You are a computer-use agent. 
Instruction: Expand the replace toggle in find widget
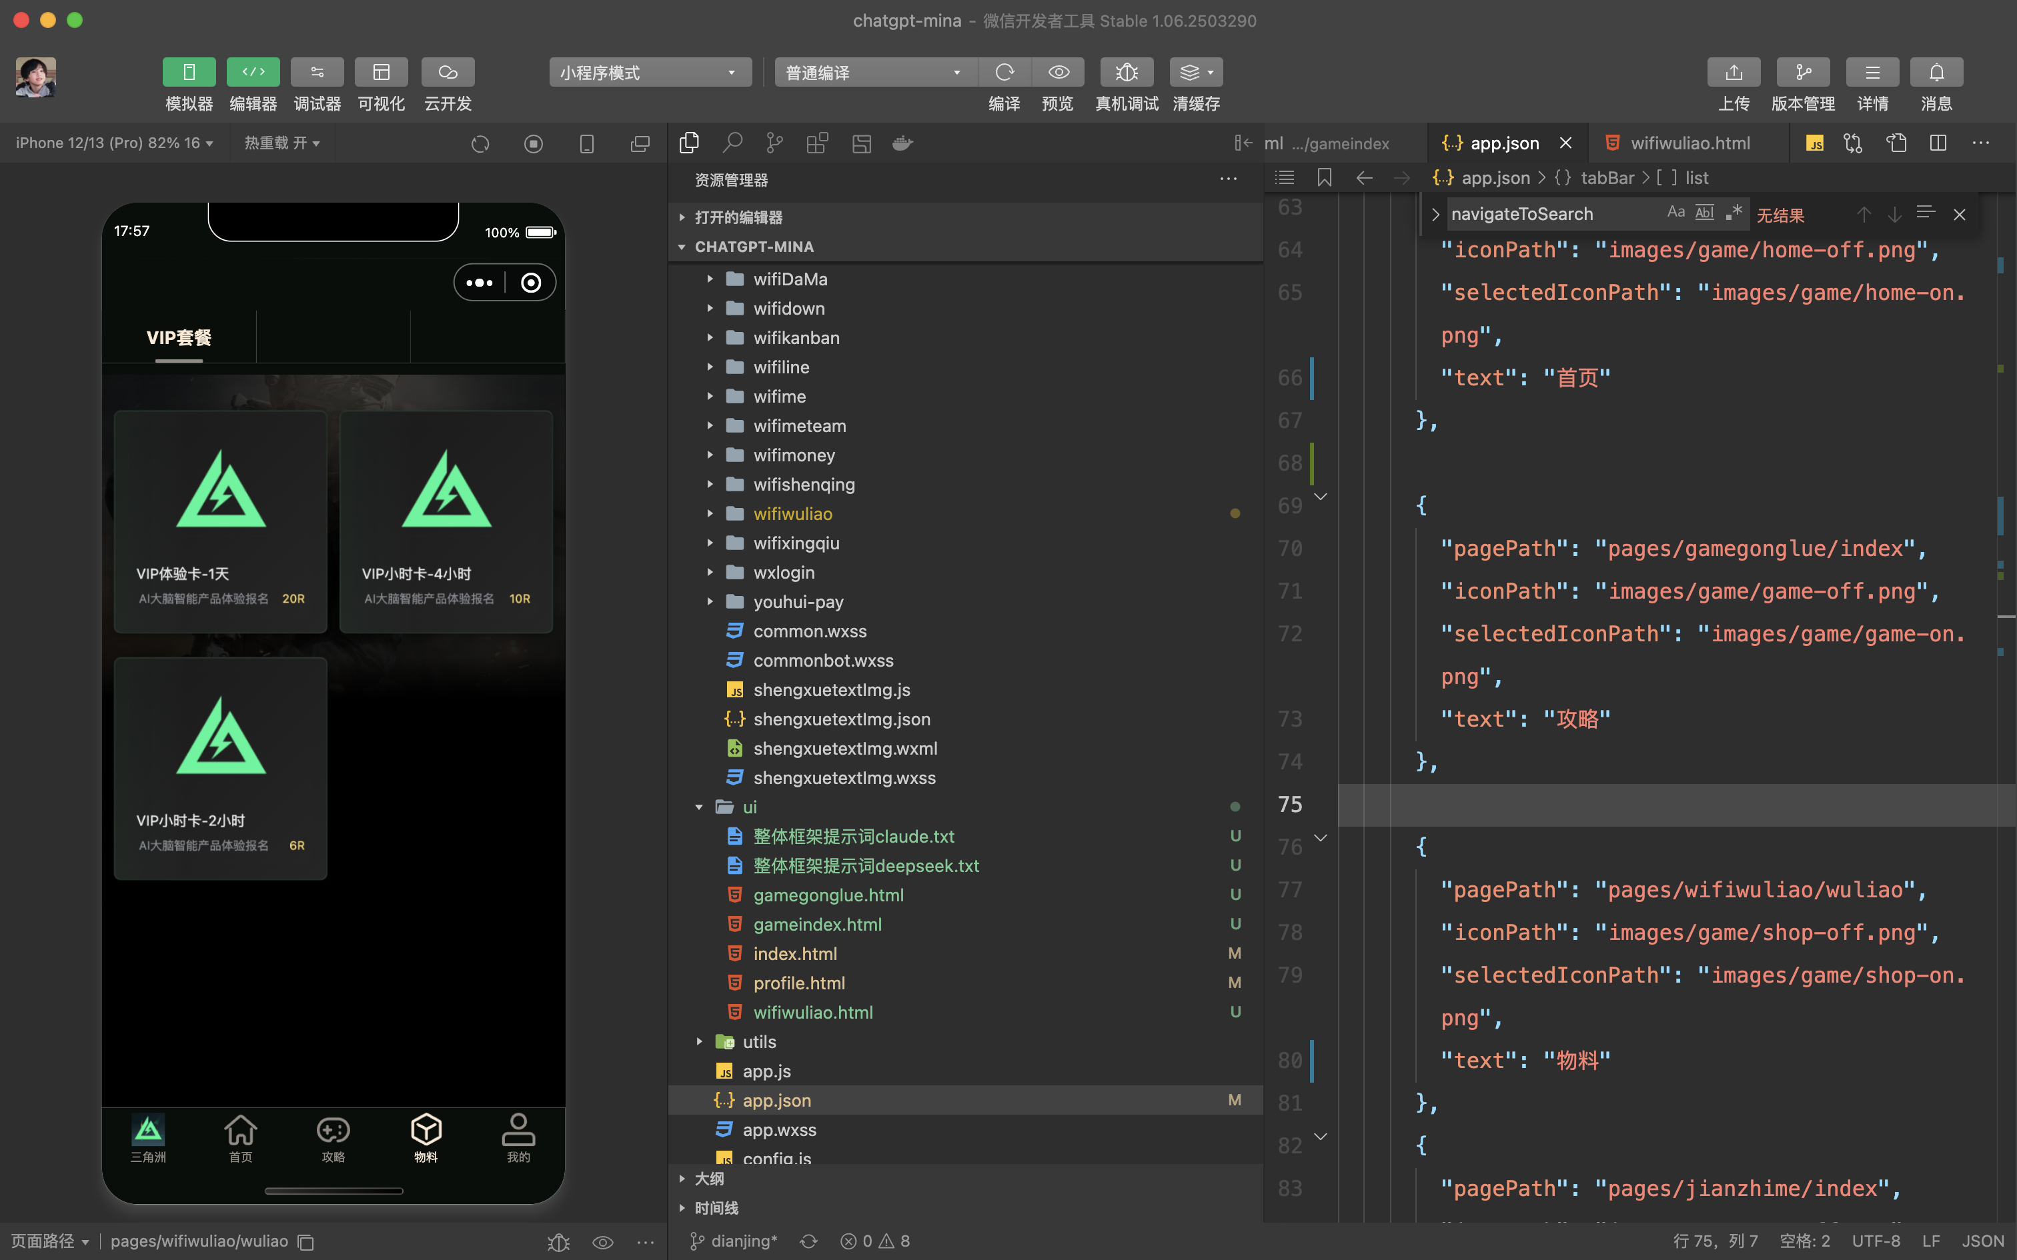(1435, 214)
